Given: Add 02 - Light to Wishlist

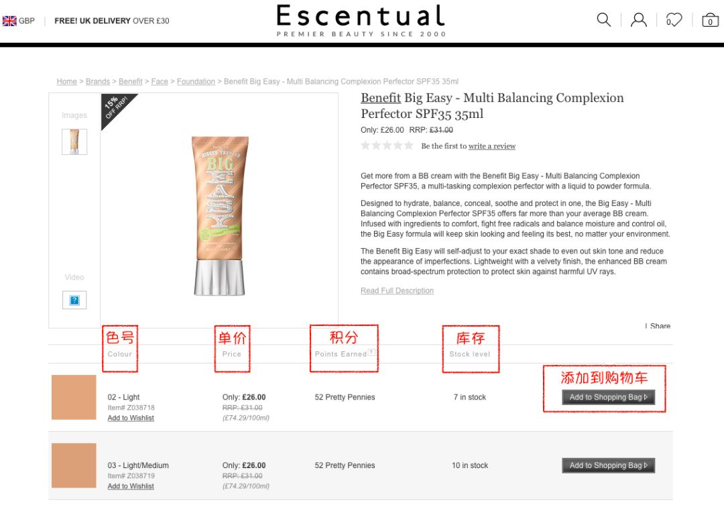Looking at the screenshot, I should 131,418.
